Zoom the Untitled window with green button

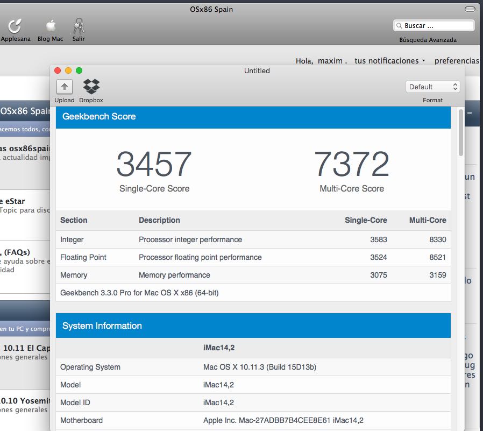(x=79, y=70)
